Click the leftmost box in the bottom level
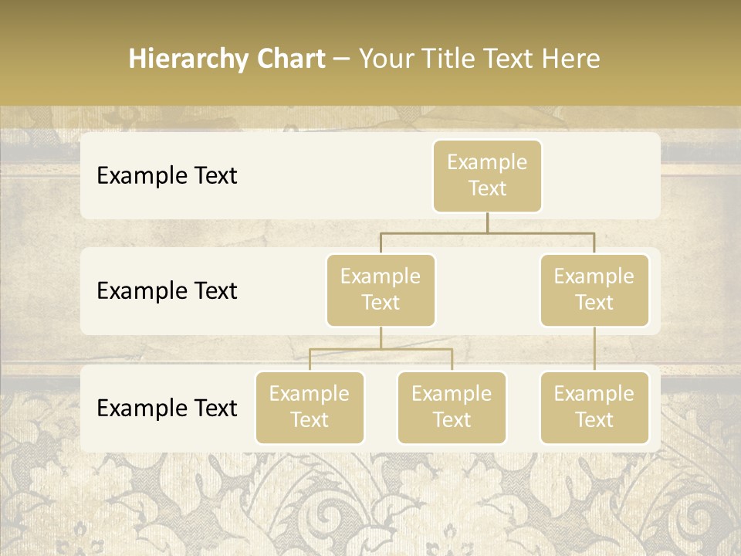Image resolution: width=741 pixels, height=556 pixels. [310, 407]
